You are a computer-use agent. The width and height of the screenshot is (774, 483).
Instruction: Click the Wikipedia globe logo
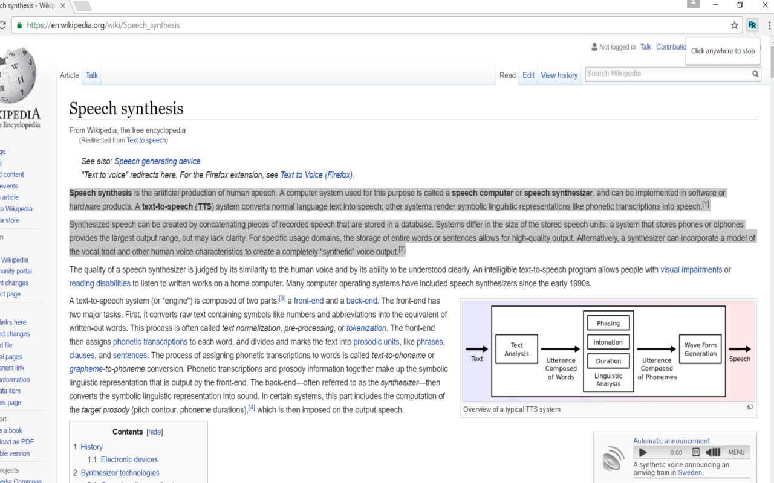[18, 74]
